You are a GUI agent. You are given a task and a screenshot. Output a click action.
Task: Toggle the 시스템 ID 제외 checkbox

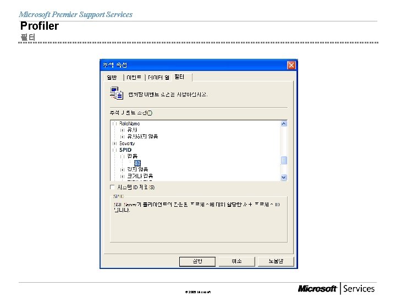pos(112,187)
